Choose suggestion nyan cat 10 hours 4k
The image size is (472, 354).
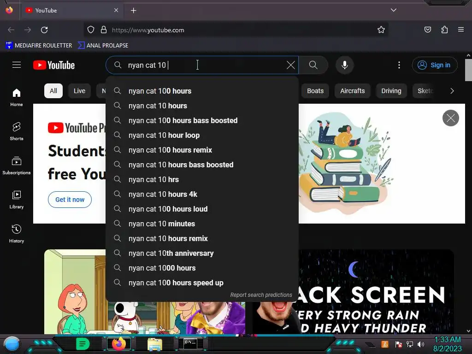point(202,194)
